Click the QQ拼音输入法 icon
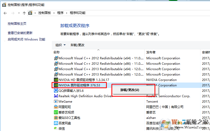The image size is (210, 131). coord(56,91)
